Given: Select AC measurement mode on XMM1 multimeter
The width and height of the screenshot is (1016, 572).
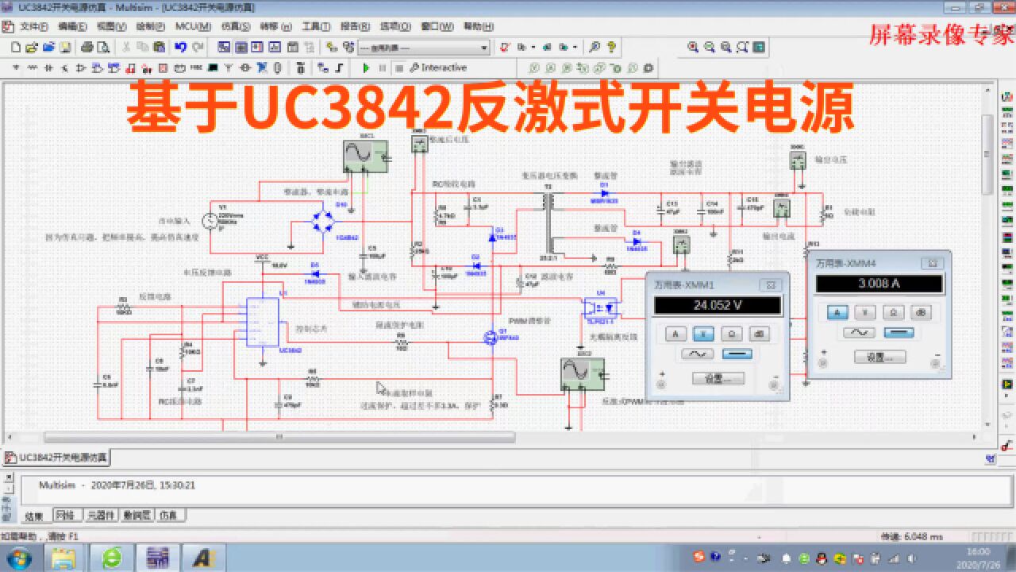Looking at the screenshot, I should pos(698,354).
